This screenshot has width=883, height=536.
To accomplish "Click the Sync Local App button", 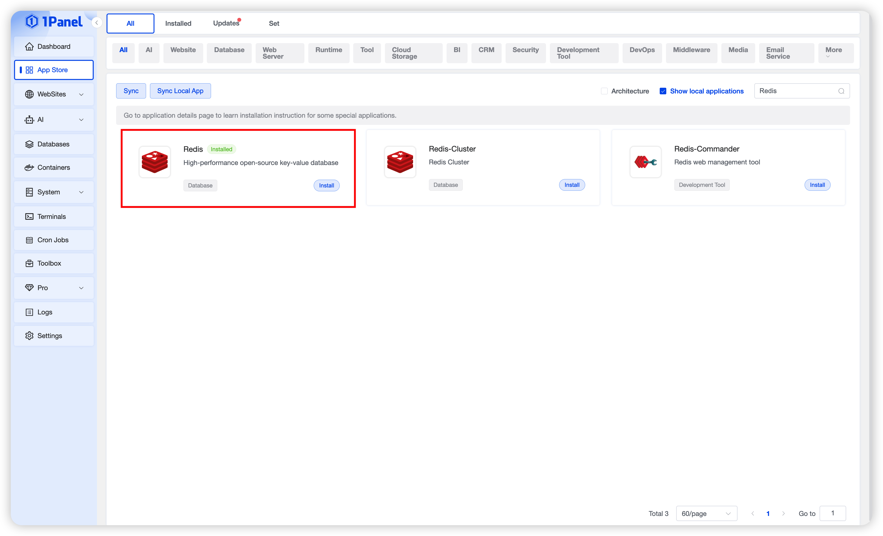I will 180,91.
